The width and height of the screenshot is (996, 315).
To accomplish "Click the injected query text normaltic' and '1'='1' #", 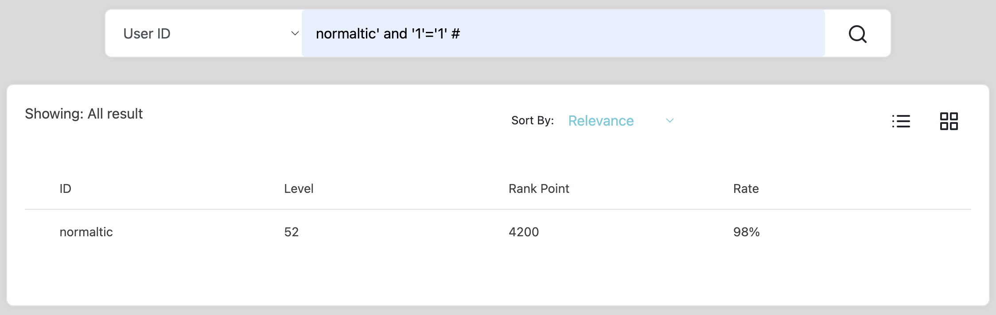I will pos(388,34).
